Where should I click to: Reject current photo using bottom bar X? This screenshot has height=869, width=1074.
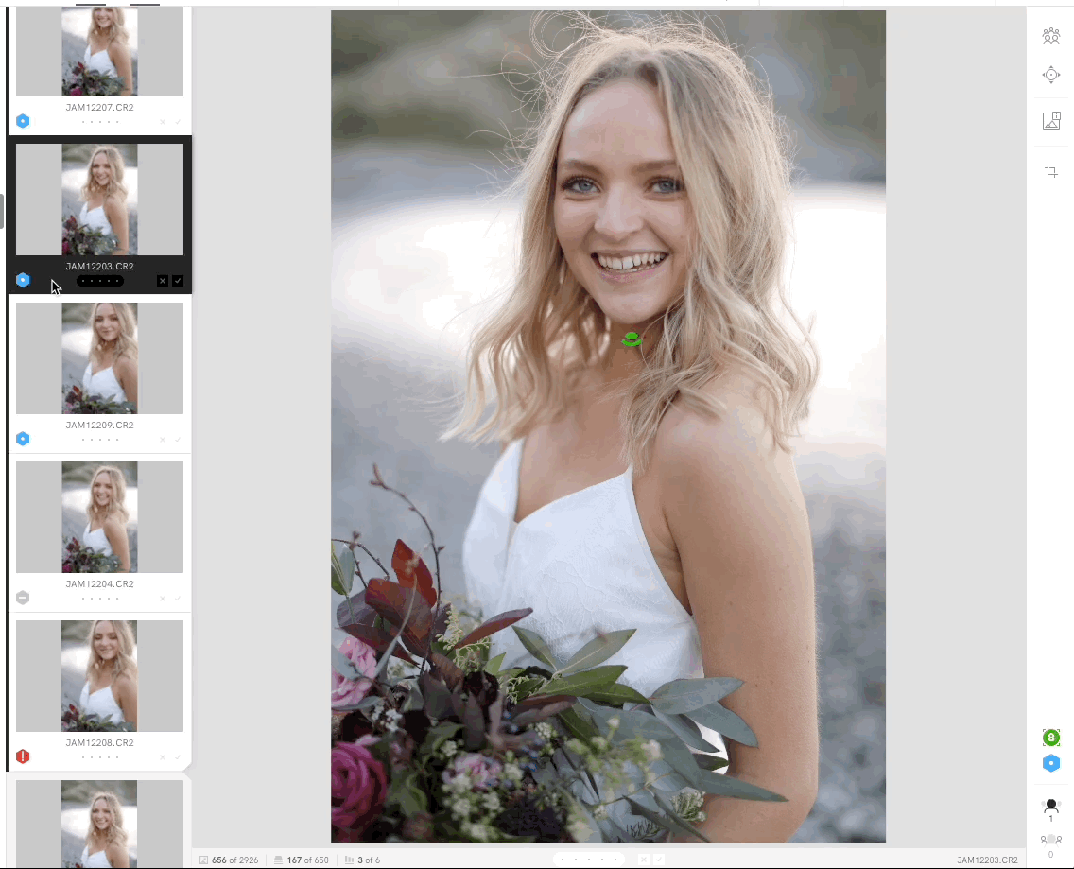click(643, 860)
